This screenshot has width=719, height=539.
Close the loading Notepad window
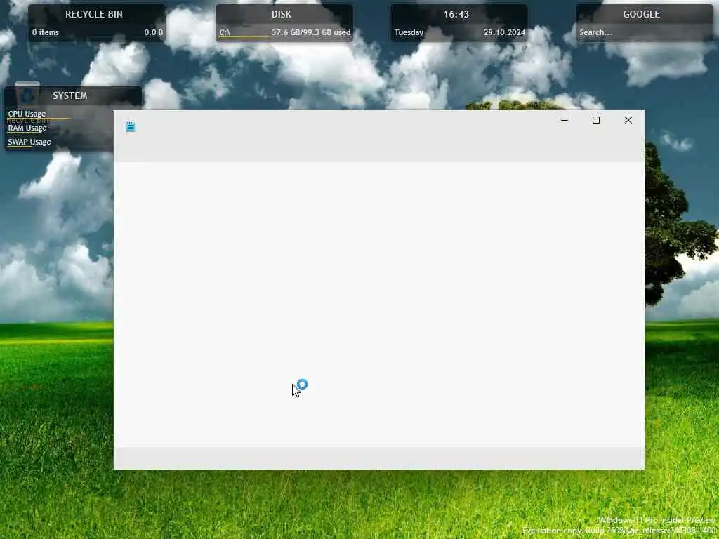coord(628,120)
